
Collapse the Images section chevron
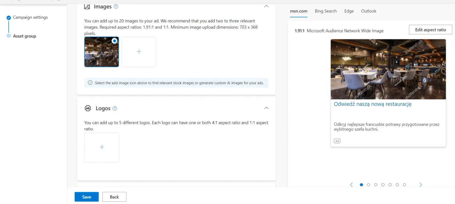point(266,6)
